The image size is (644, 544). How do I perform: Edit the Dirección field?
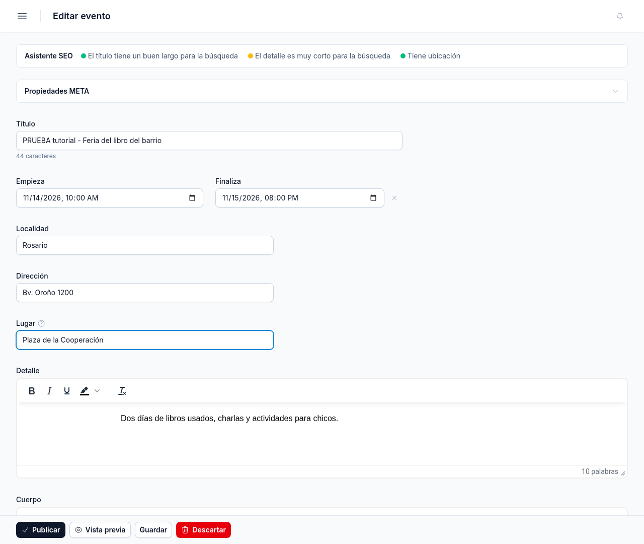click(x=145, y=293)
